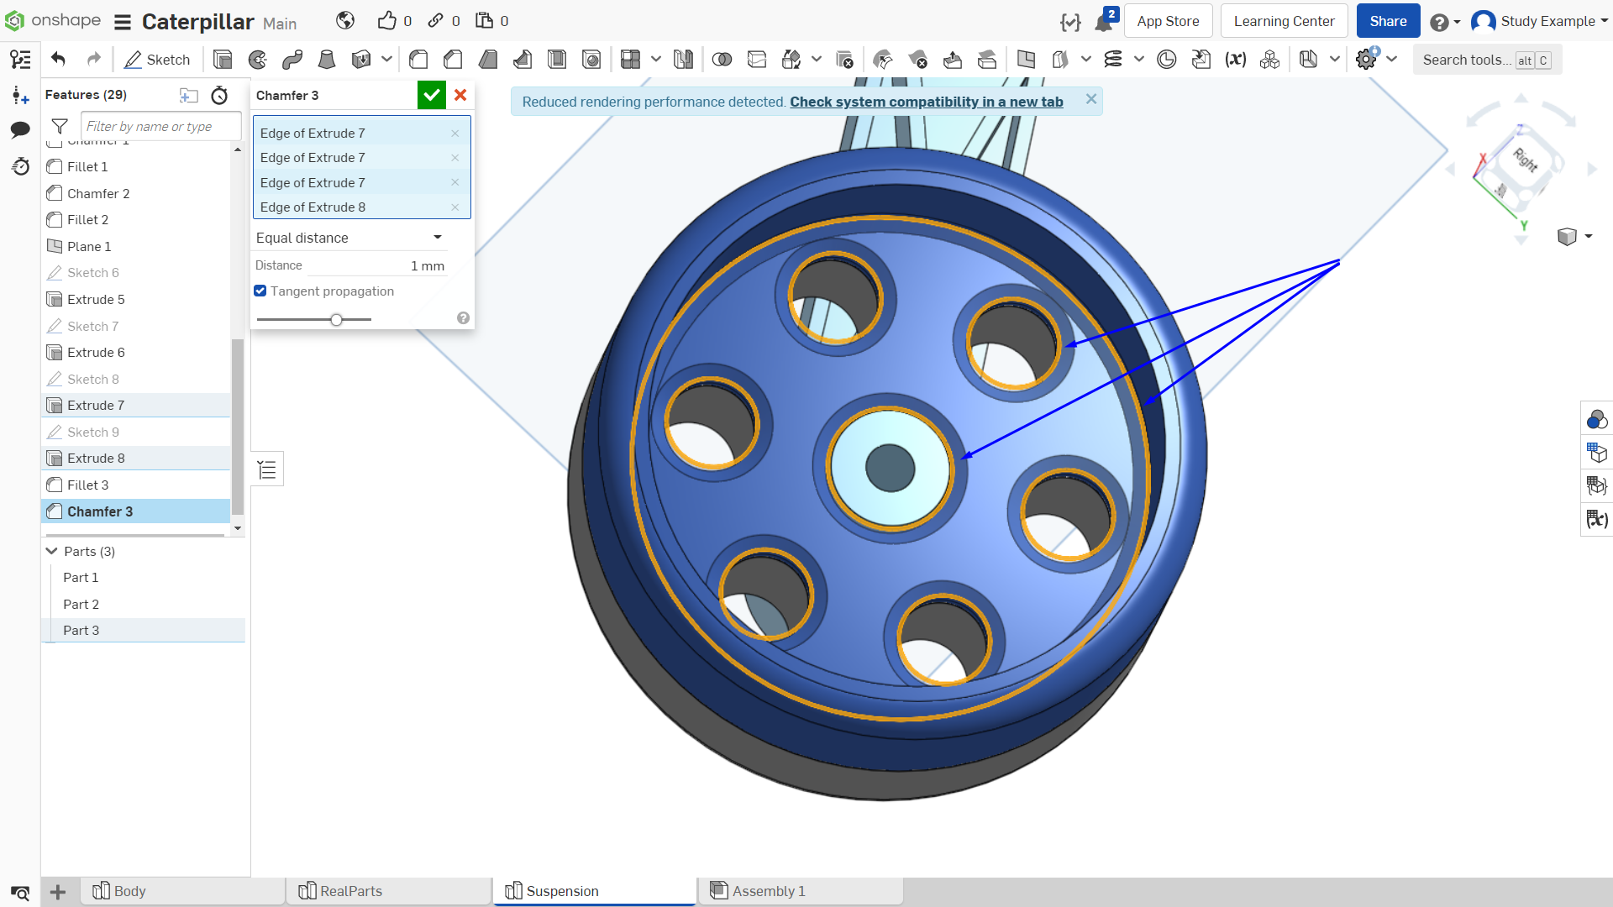The height and width of the screenshot is (907, 1613).
Task: Open dropdown next to Thicken tool
Action: [x=386, y=60]
